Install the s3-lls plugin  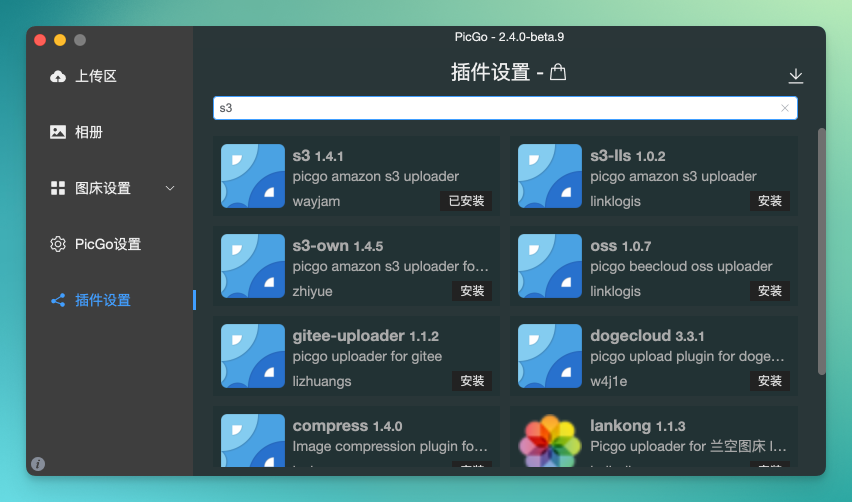pos(770,201)
